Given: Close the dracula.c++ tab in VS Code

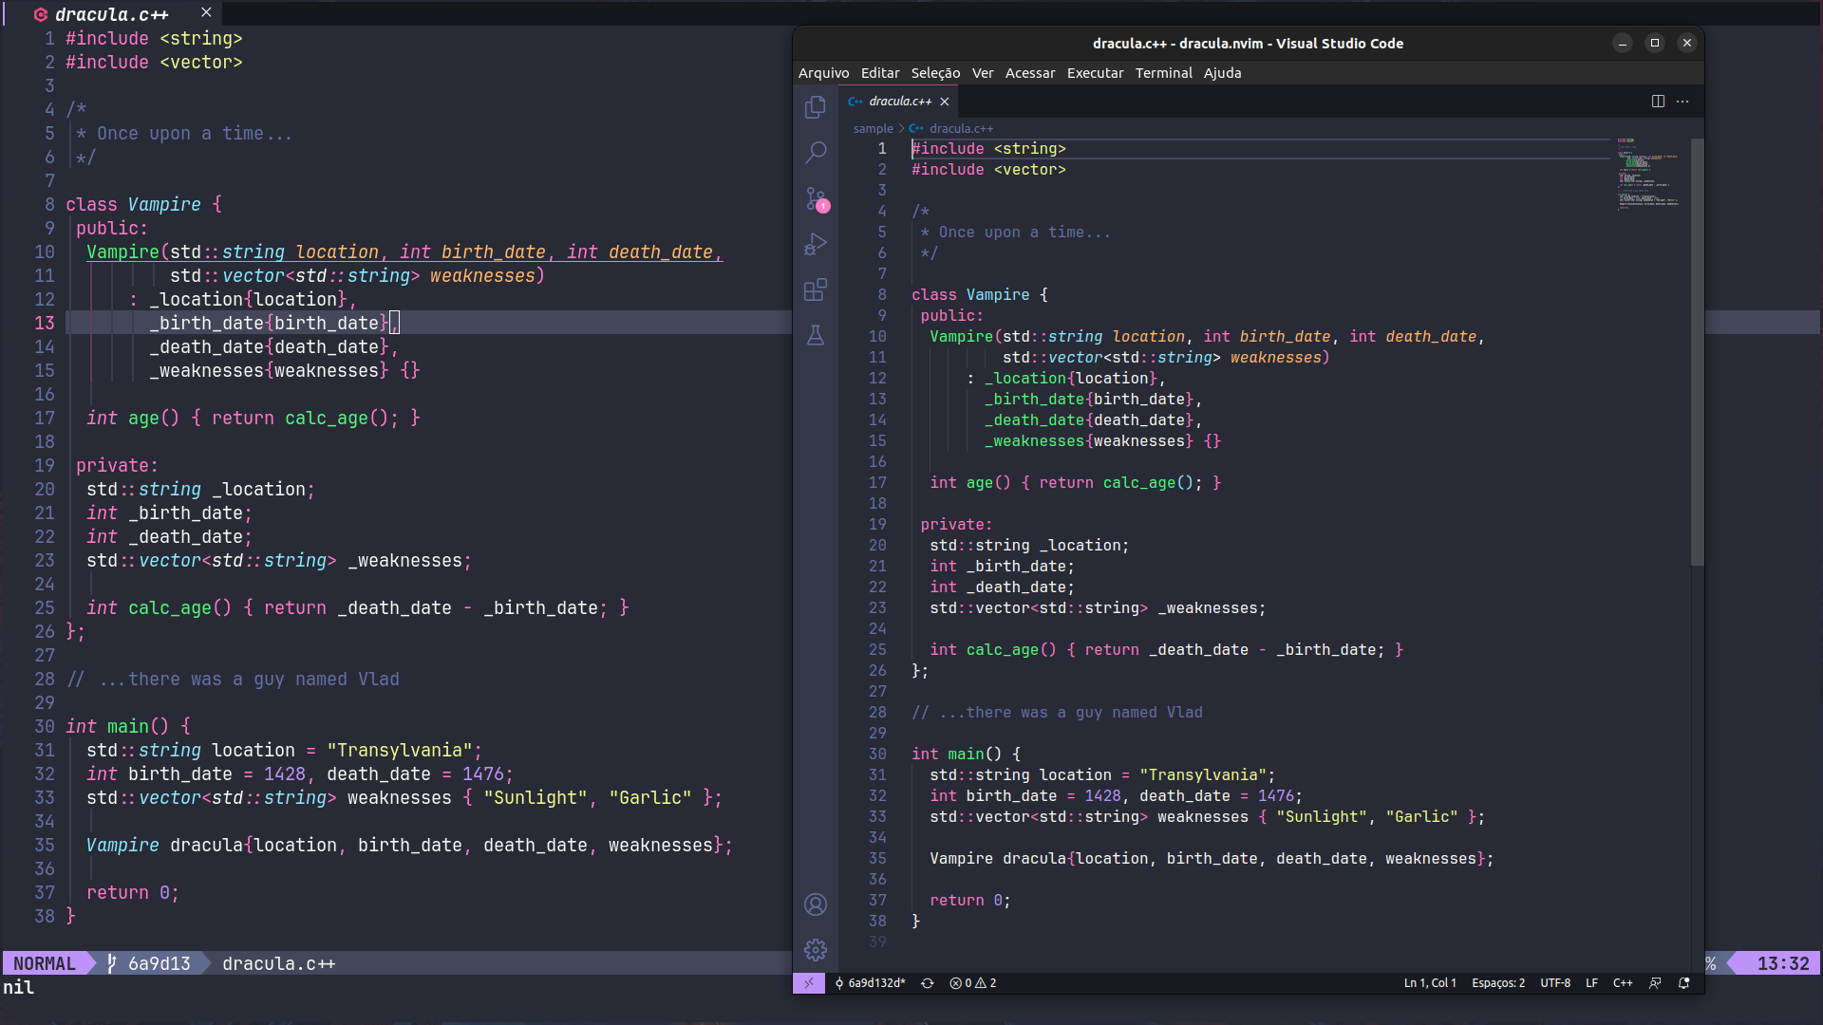Looking at the screenshot, I should point(945,102).
